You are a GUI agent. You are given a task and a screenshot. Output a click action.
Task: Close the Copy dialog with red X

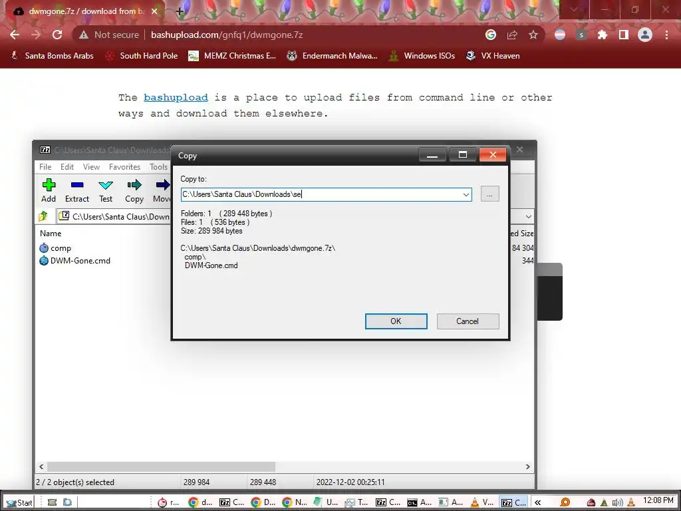click(x=493, y=154)
